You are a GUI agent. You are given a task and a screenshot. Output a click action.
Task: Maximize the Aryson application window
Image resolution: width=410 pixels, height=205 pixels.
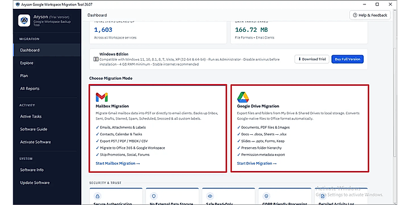pos(377,4)
